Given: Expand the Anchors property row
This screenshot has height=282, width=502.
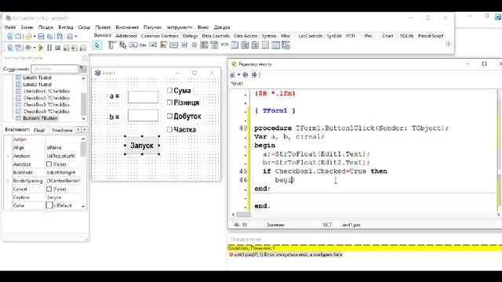Looking at the screenshot, I should [x=8, y=156].
